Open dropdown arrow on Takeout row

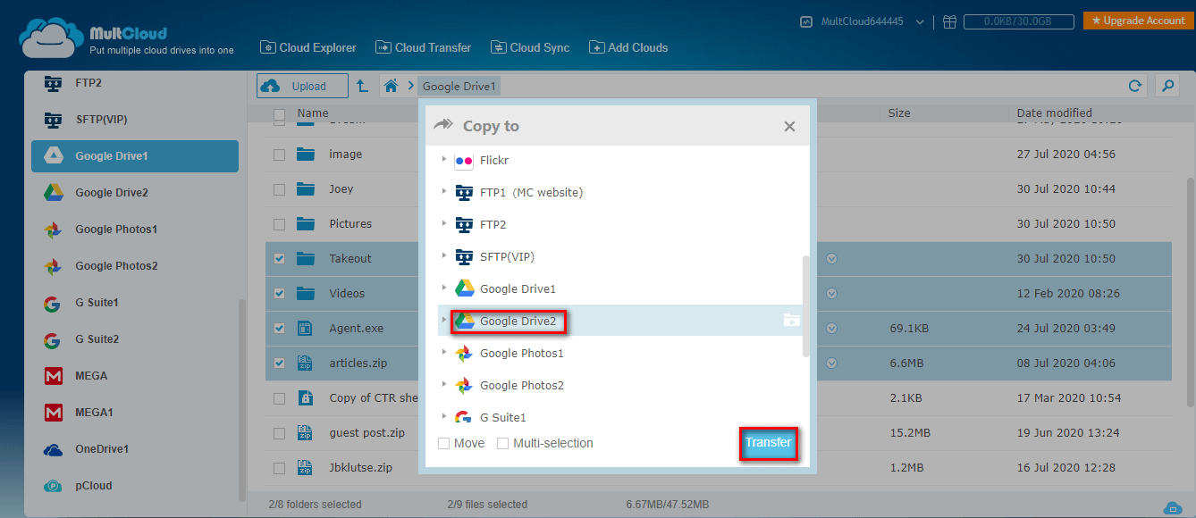[x=832, y=259]
